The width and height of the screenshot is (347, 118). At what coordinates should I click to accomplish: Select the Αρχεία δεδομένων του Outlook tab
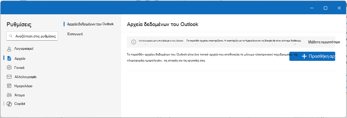pyautogui.click(x=90, y=24)
